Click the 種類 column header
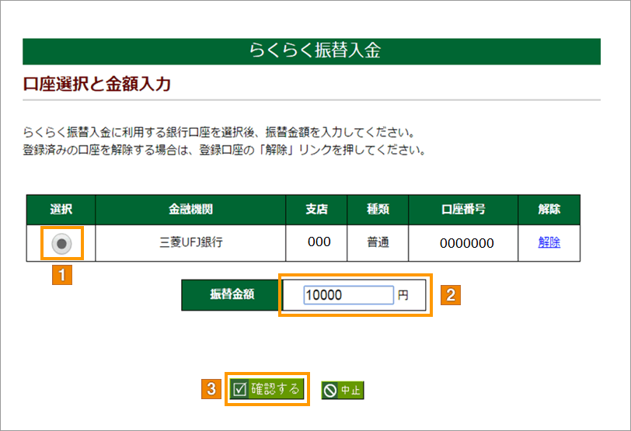Viewport: 631px width, 431px height. (378, 210)
